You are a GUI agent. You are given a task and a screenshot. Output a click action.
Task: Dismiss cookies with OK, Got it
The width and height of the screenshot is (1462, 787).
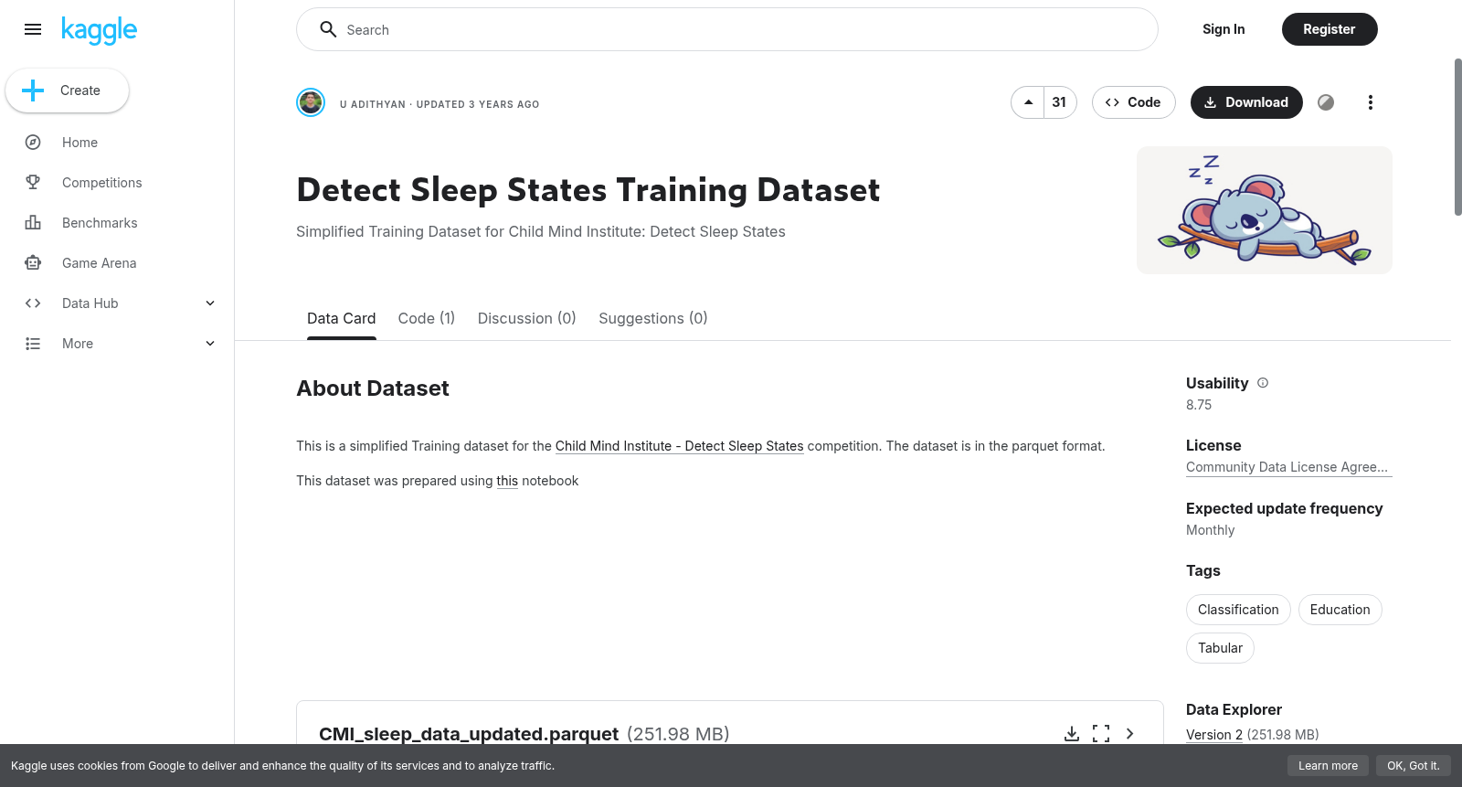coord(1413,766)
